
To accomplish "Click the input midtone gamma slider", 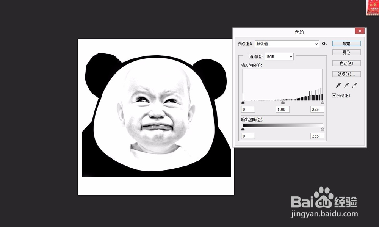I will (x=283, y=102).
